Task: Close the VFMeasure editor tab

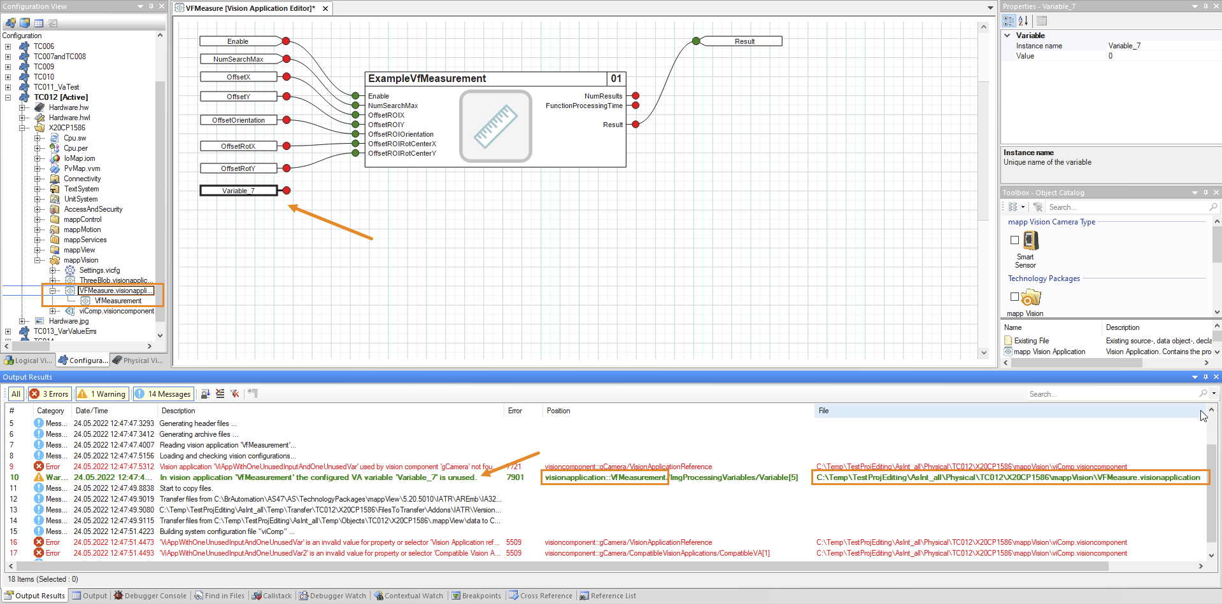Action: pos(325,8)
